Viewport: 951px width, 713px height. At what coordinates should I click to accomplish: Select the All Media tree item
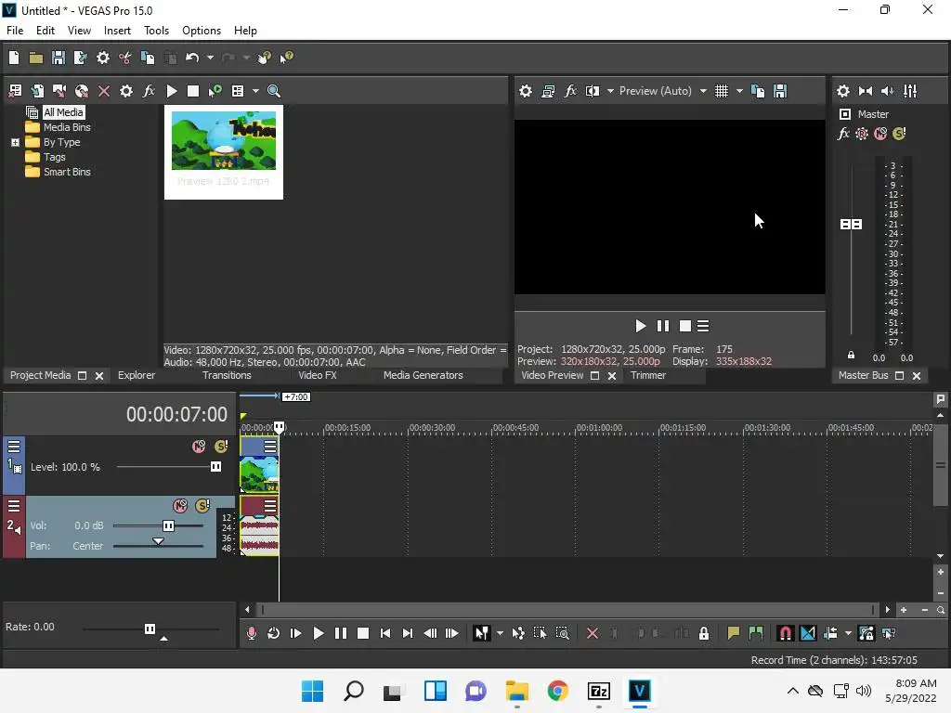(x=63, y=112)
